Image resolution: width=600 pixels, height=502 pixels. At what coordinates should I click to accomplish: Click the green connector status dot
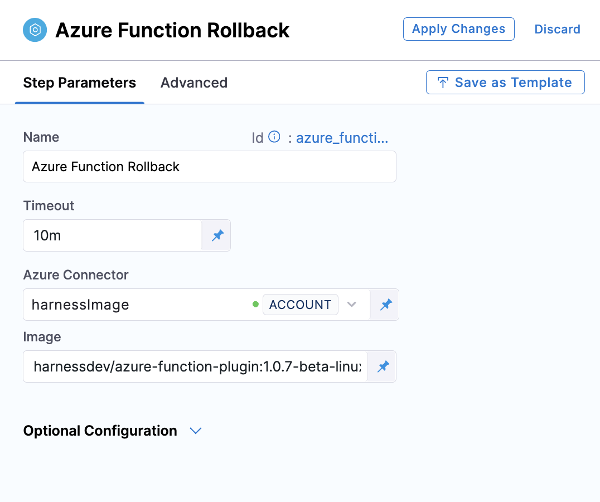click(x=255, y=305)
